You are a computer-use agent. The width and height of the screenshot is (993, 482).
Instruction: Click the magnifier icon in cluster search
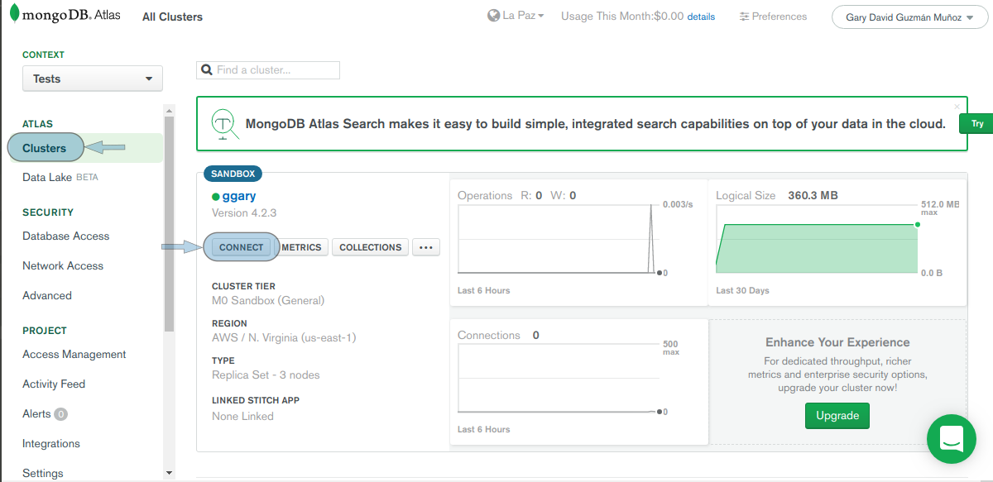tap(207, 70)
